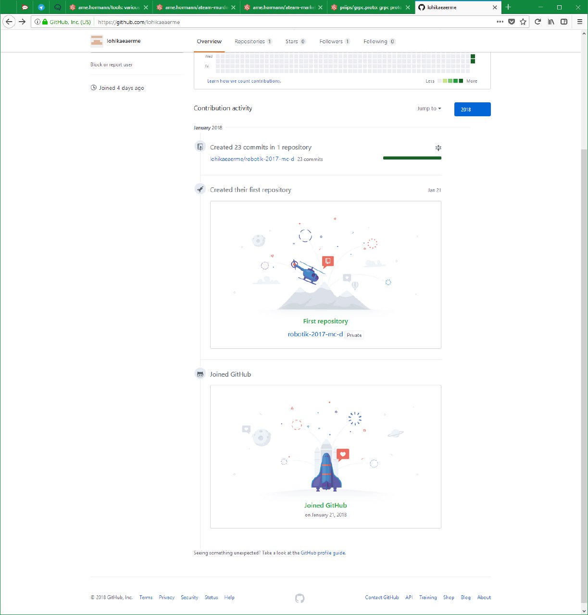Reload the page with refresh icon
This screenshot has height=615, width=588.
[x=538, y=22]
